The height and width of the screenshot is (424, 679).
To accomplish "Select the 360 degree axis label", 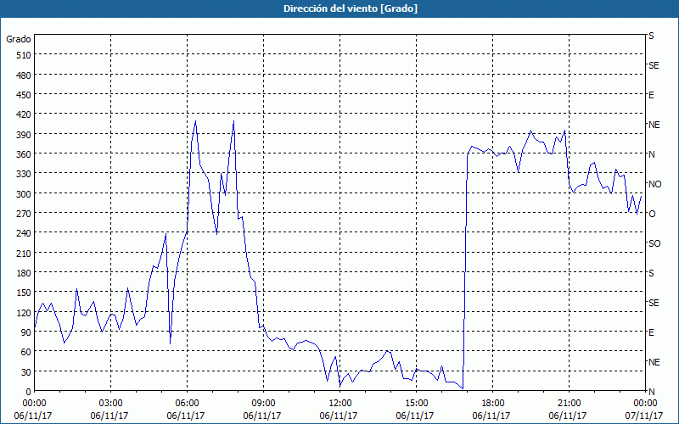I will click(24, 154).
